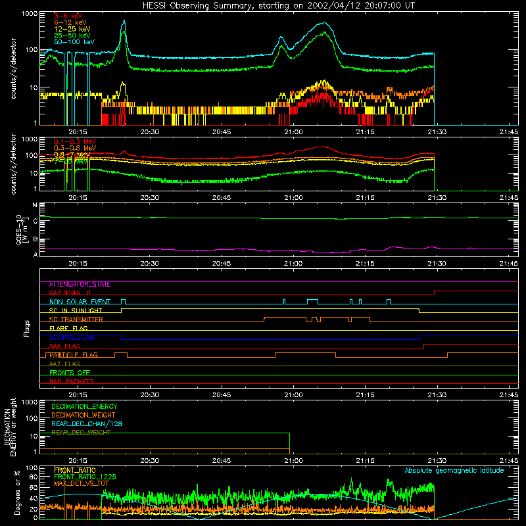Click the 'A' class tick on the GOES axis
This screenshot has height=526, width=526.
(36, 254)
